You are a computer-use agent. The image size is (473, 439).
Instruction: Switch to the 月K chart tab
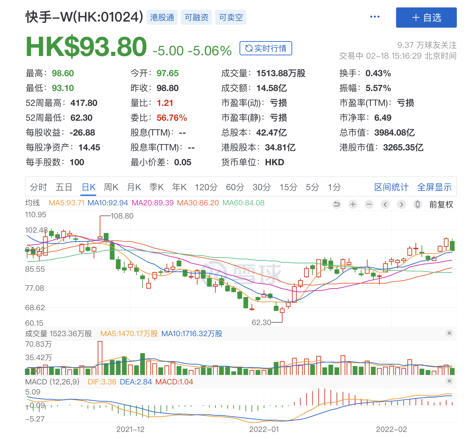coord(134,187)
